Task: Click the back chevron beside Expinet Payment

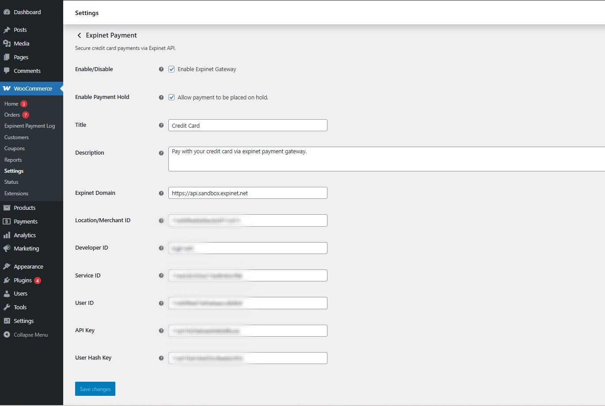Action: tap(79, 35)
